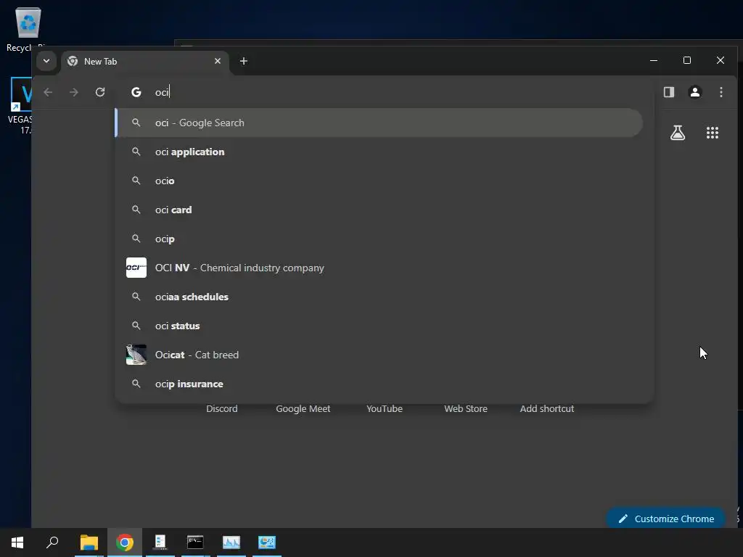Open the Web Store shortcut
The image size is (743, 557).
click(x=465, y=408)
